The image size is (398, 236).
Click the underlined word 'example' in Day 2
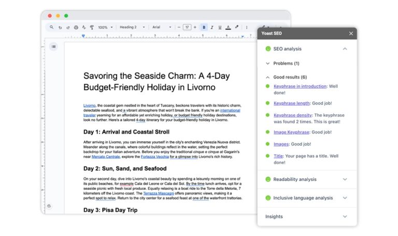[x=126, y=184]
